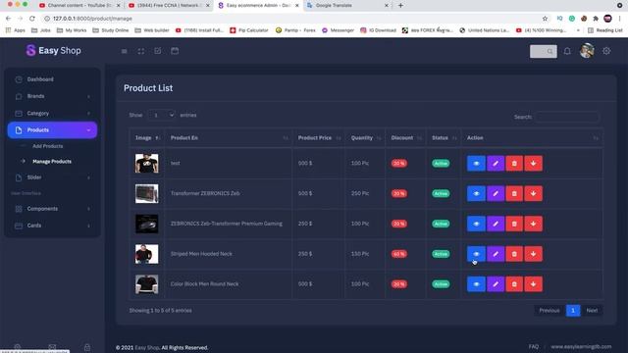Open the calendar icon in header
Image resolution: width=628 pixels, height=353 pixels.
click(175, 51)
